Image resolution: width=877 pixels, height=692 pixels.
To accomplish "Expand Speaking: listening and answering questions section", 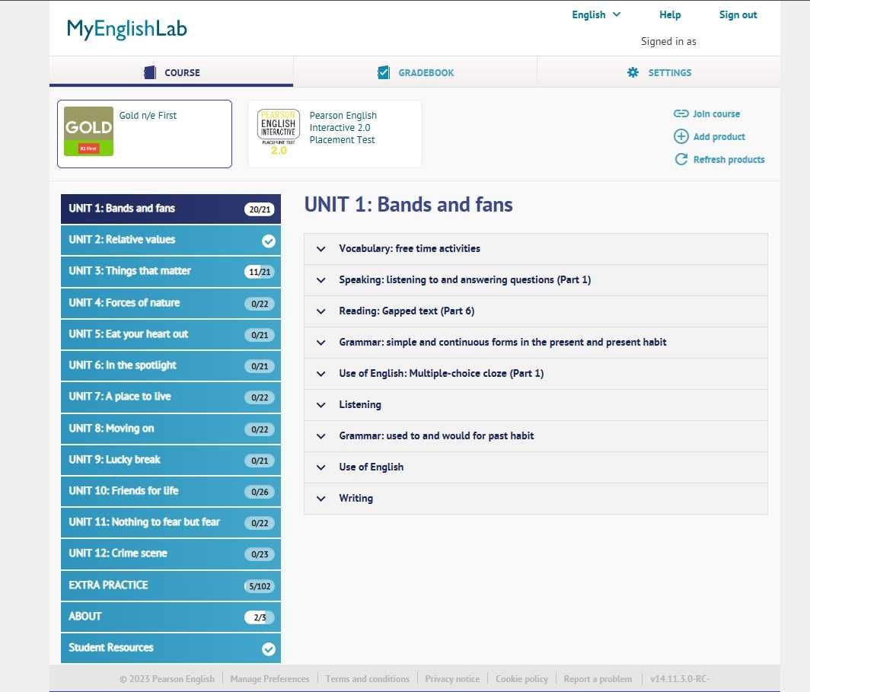I will pyautogui.click(x=536, y=279).
